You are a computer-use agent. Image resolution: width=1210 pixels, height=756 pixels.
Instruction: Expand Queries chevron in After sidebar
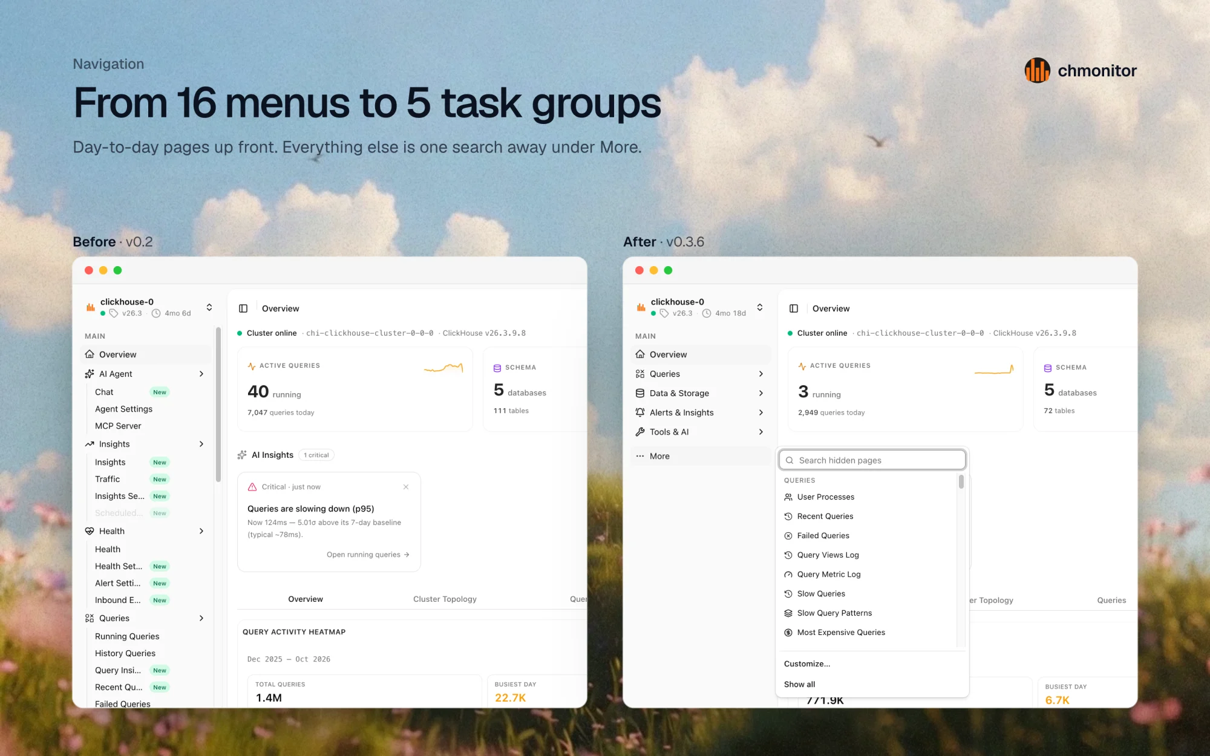tap(761, 374)
